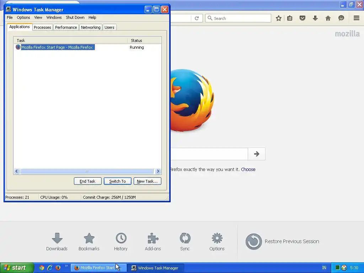Image resolution: width=364 pixels, height=273 pixels.
Task: Launch Internet Explorer from quick launch
Action: (50, 268)
